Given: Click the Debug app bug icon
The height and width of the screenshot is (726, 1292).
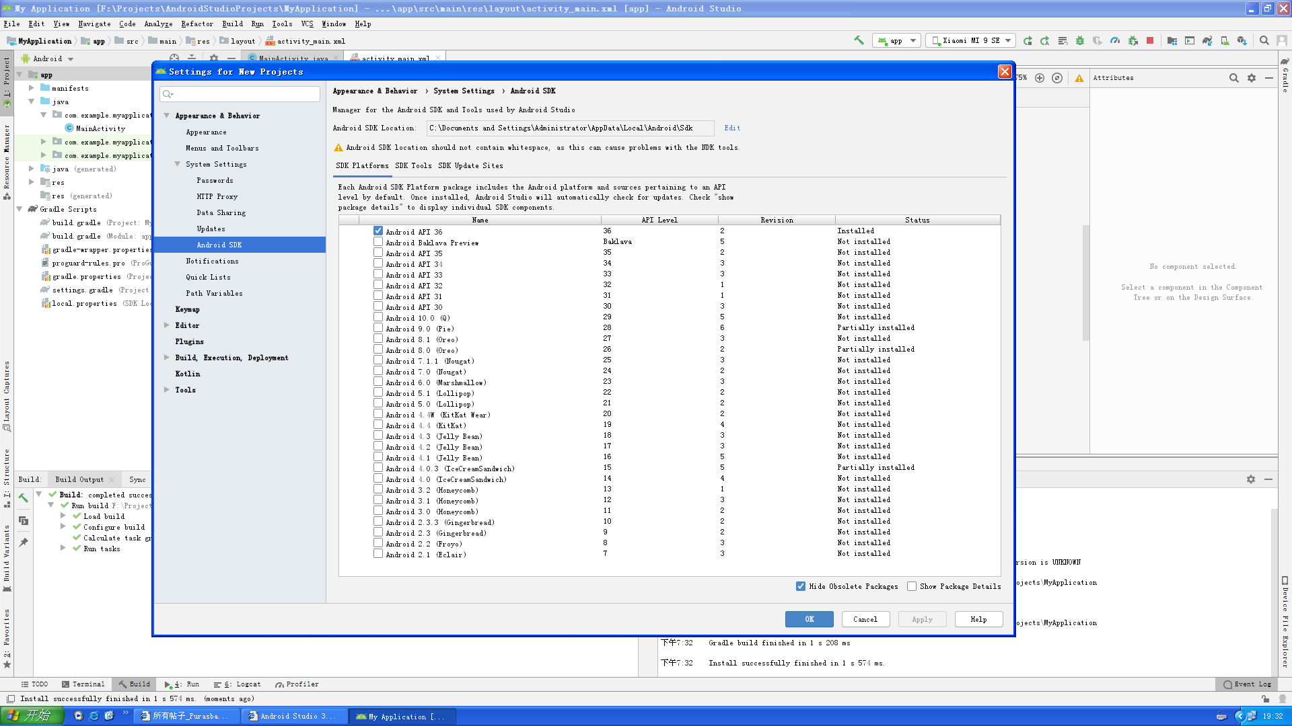Looking at the screenshot, I should coord(1080,40).
